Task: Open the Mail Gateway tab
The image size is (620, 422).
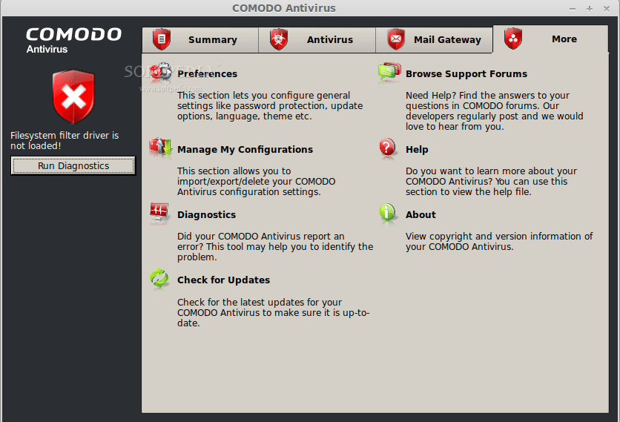Action: [x=434, y=39]
